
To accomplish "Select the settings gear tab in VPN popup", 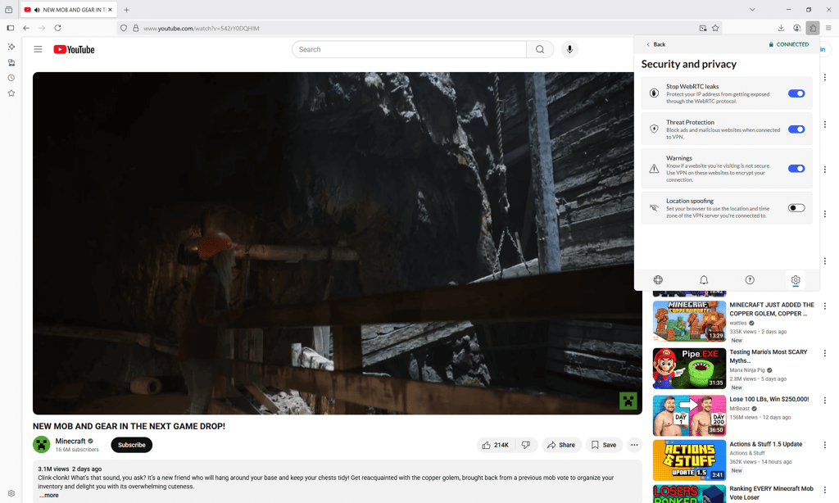I will (x=796, y=280).
